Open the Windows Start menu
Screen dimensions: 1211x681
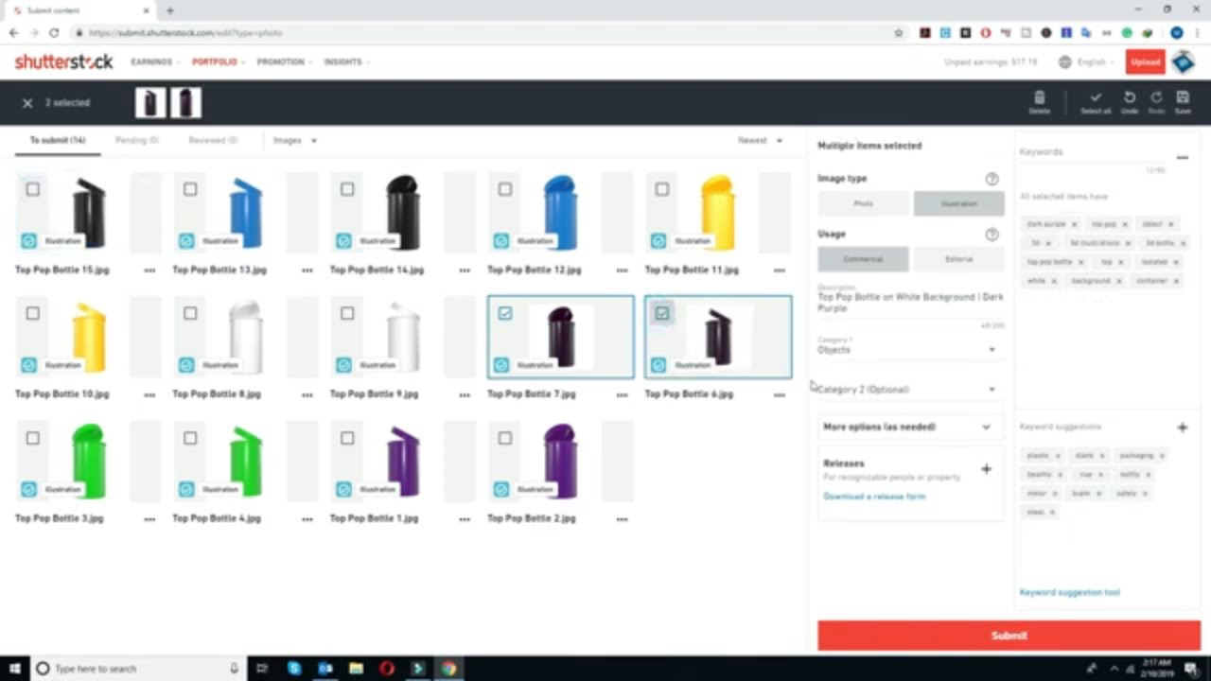tap(15, 669)
